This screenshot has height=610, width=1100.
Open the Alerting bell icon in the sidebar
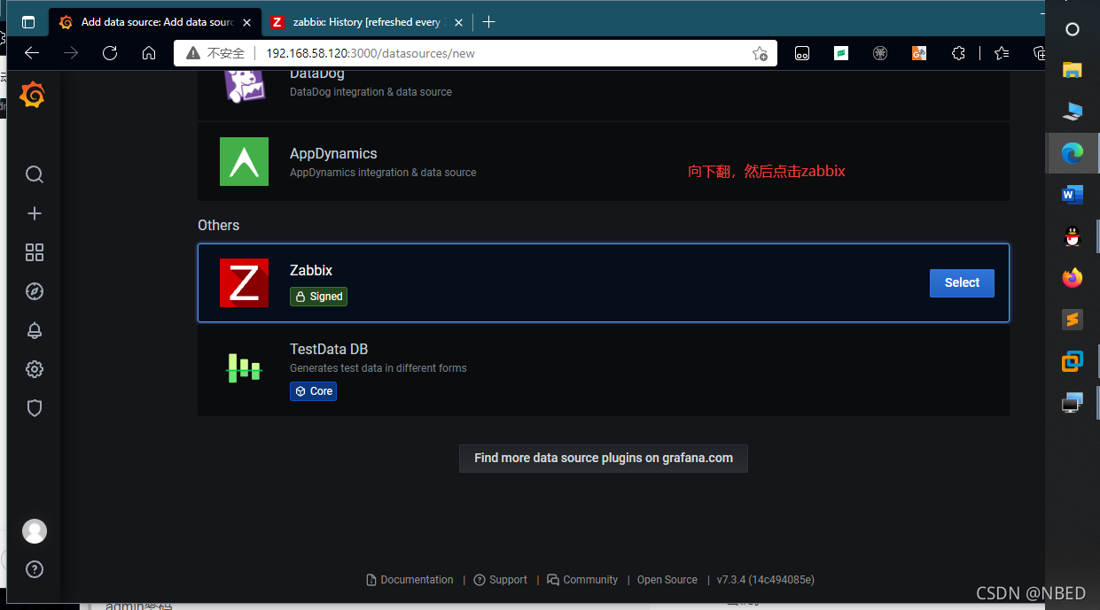tap(35, 330)
